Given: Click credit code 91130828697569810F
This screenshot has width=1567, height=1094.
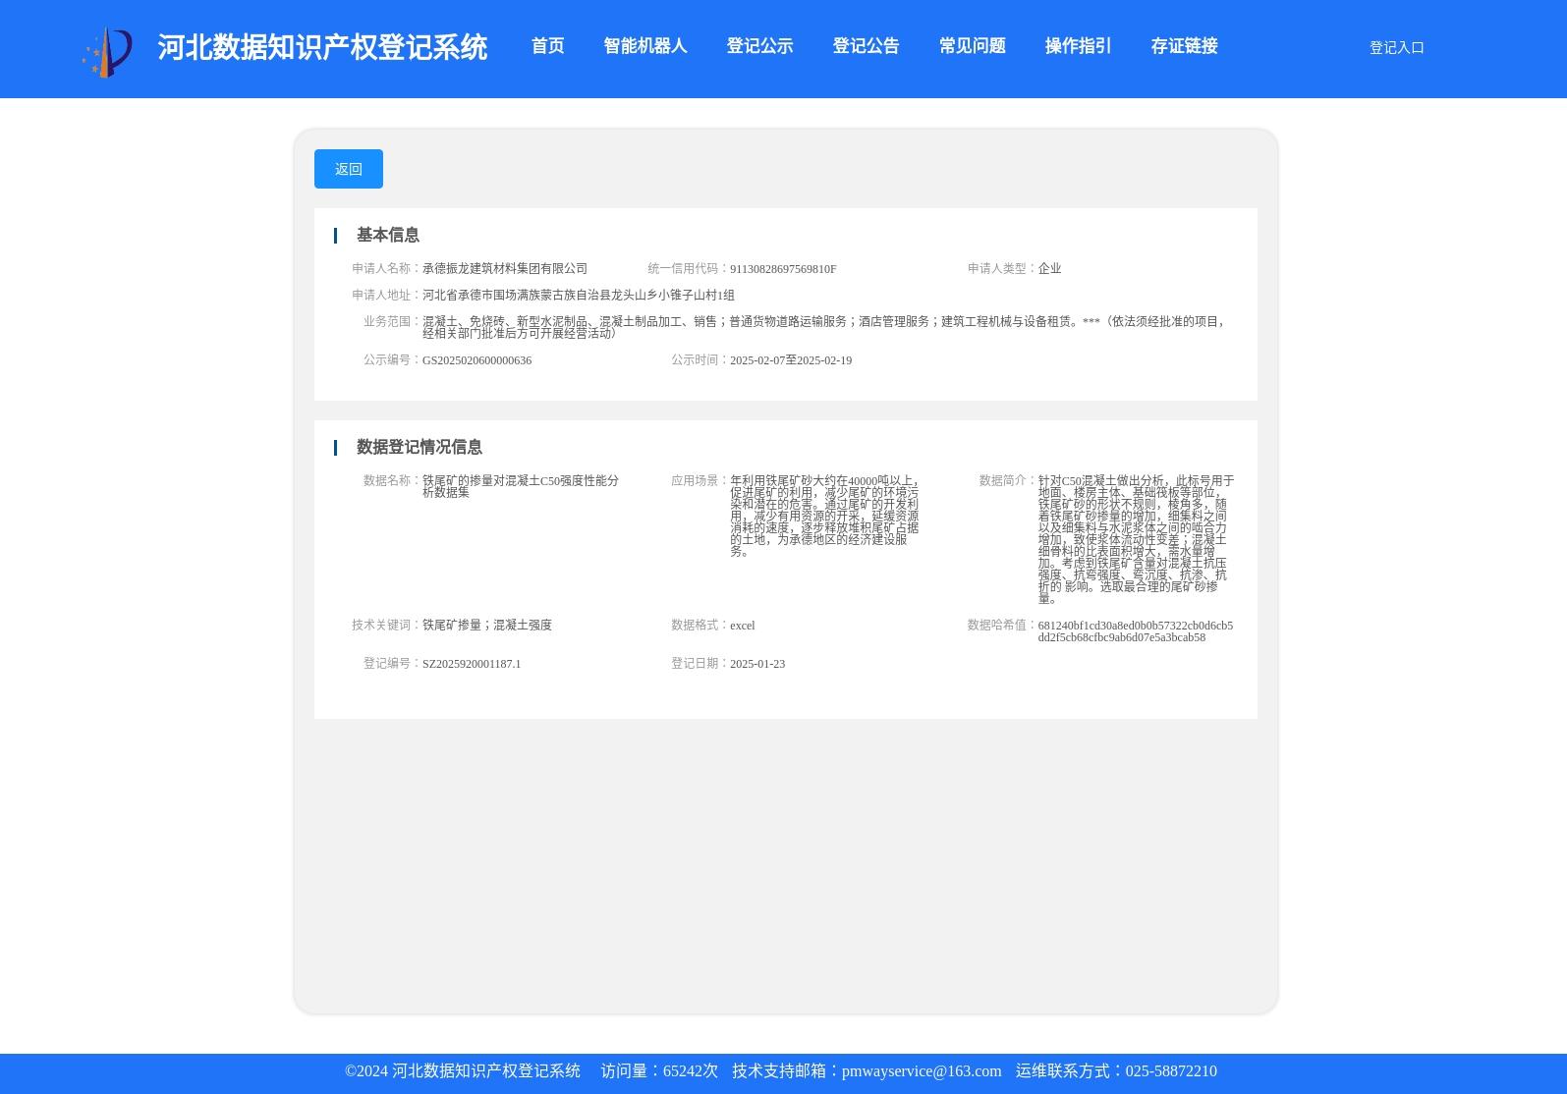Looking at the screenshot, I should (x=783, y=269).
